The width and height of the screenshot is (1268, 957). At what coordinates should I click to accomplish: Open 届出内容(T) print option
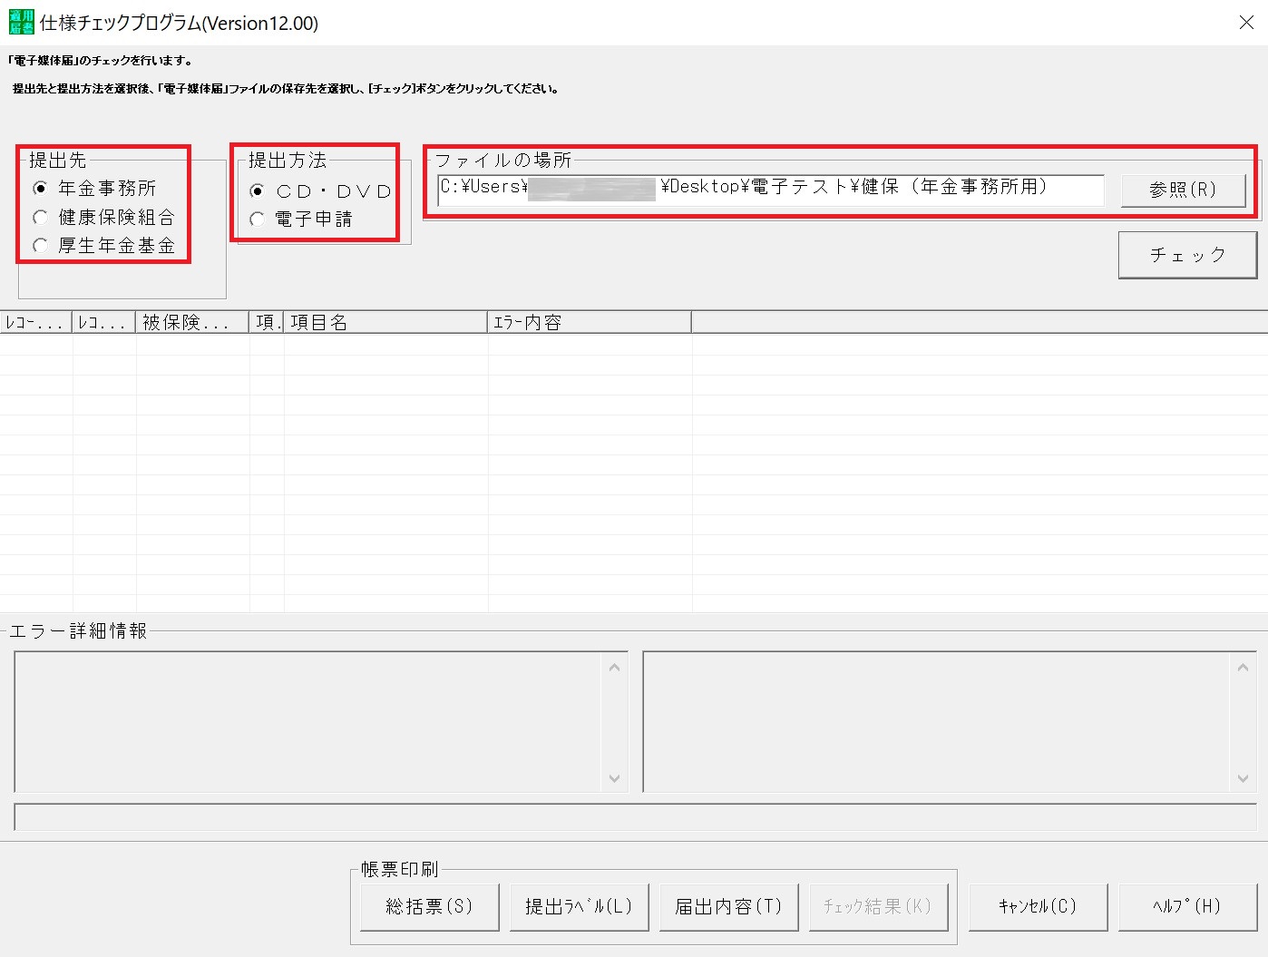[728, 906]
